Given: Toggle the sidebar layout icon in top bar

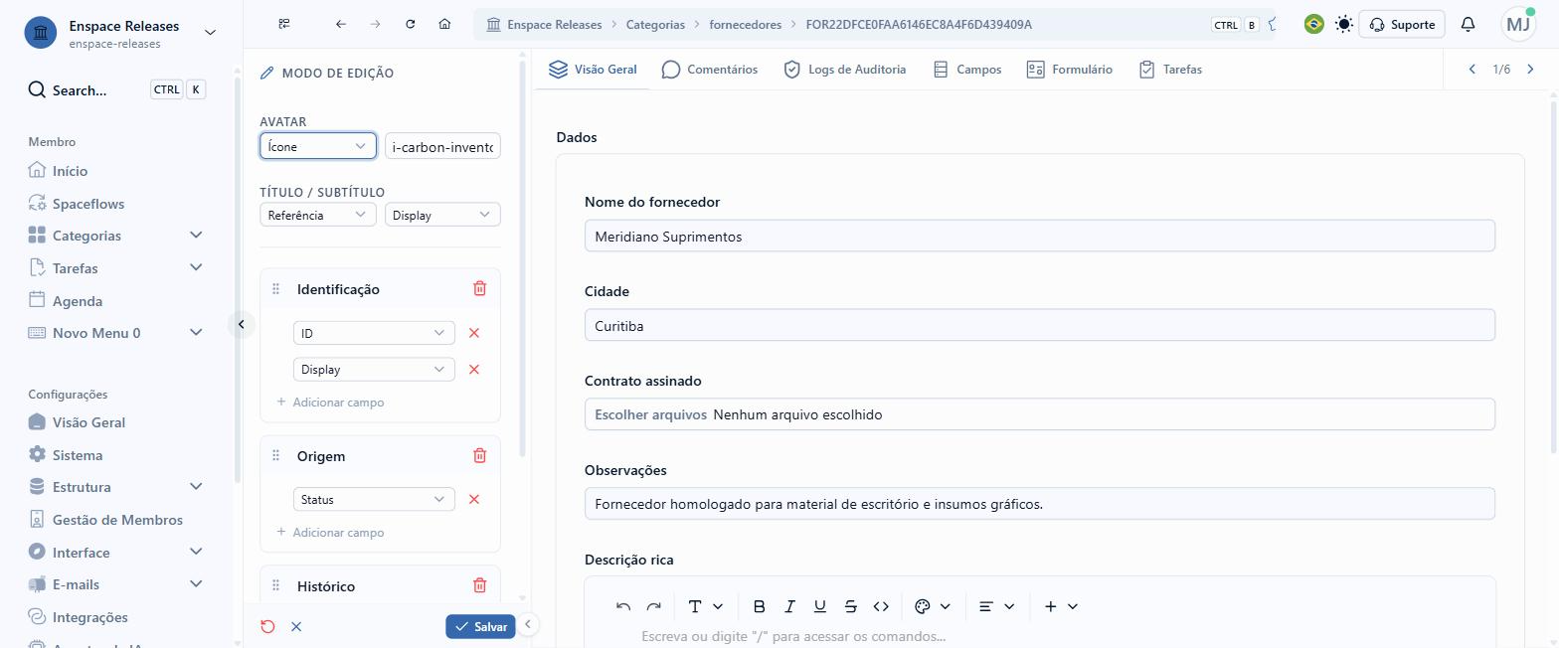Looking at the screenshot, I should pyautogui.click(x=284, y=24).
